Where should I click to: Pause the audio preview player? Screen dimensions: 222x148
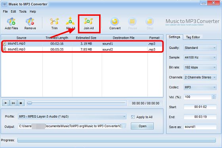(13, 103)
